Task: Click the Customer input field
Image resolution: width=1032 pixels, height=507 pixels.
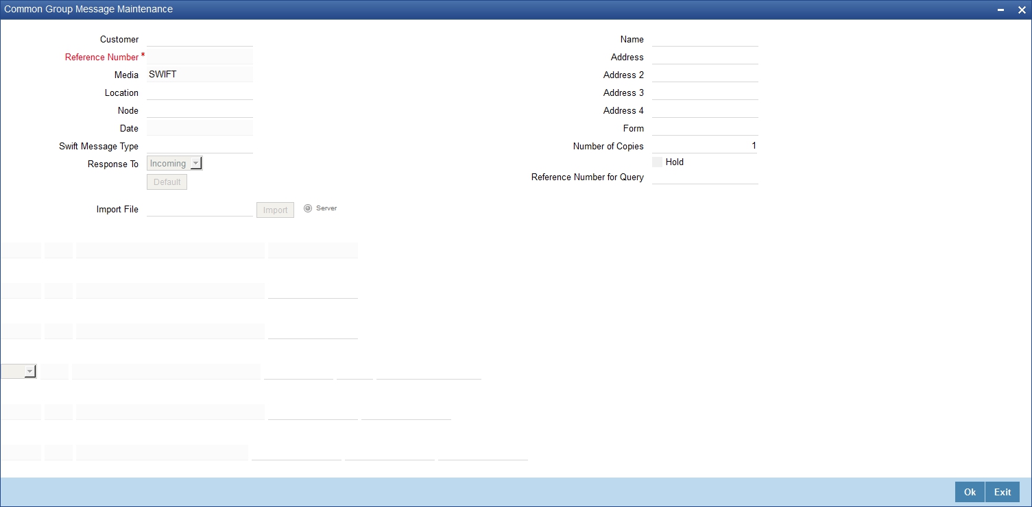Action: coord(200,39)
